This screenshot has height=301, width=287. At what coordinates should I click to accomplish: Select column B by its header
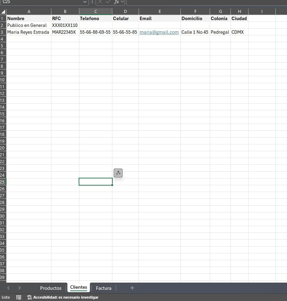coord(65,11)
